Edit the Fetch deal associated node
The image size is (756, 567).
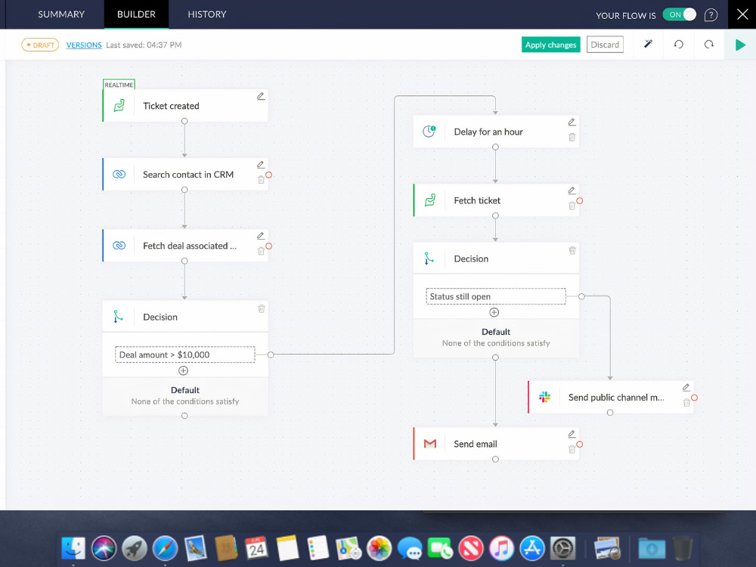[x=261, y=236]
